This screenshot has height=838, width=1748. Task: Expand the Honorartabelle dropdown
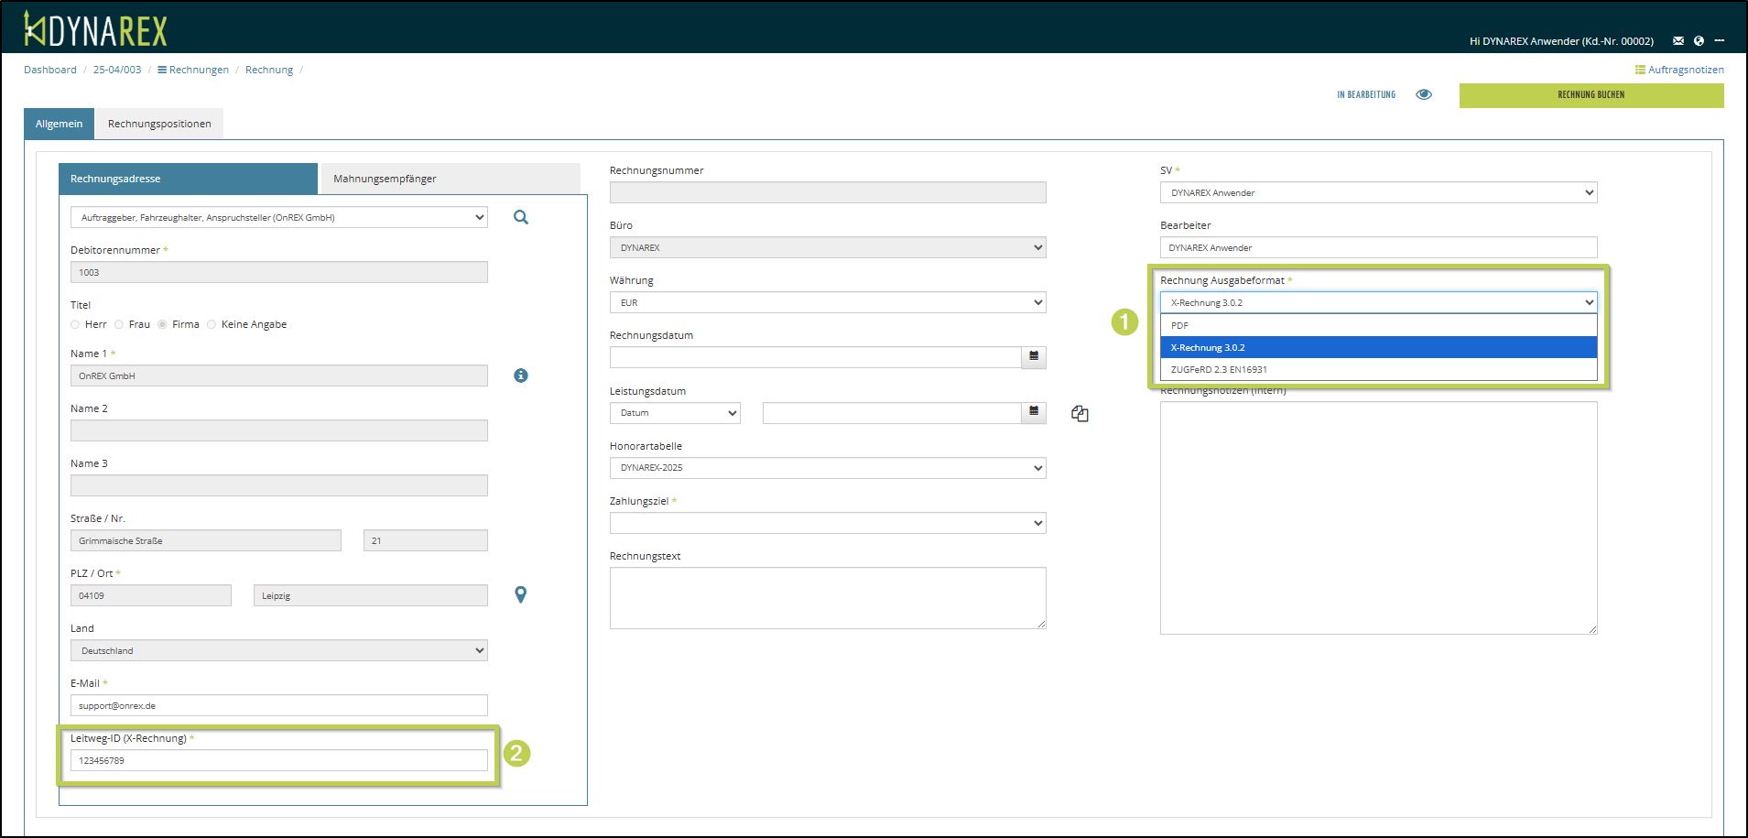(x=827, y=468)
